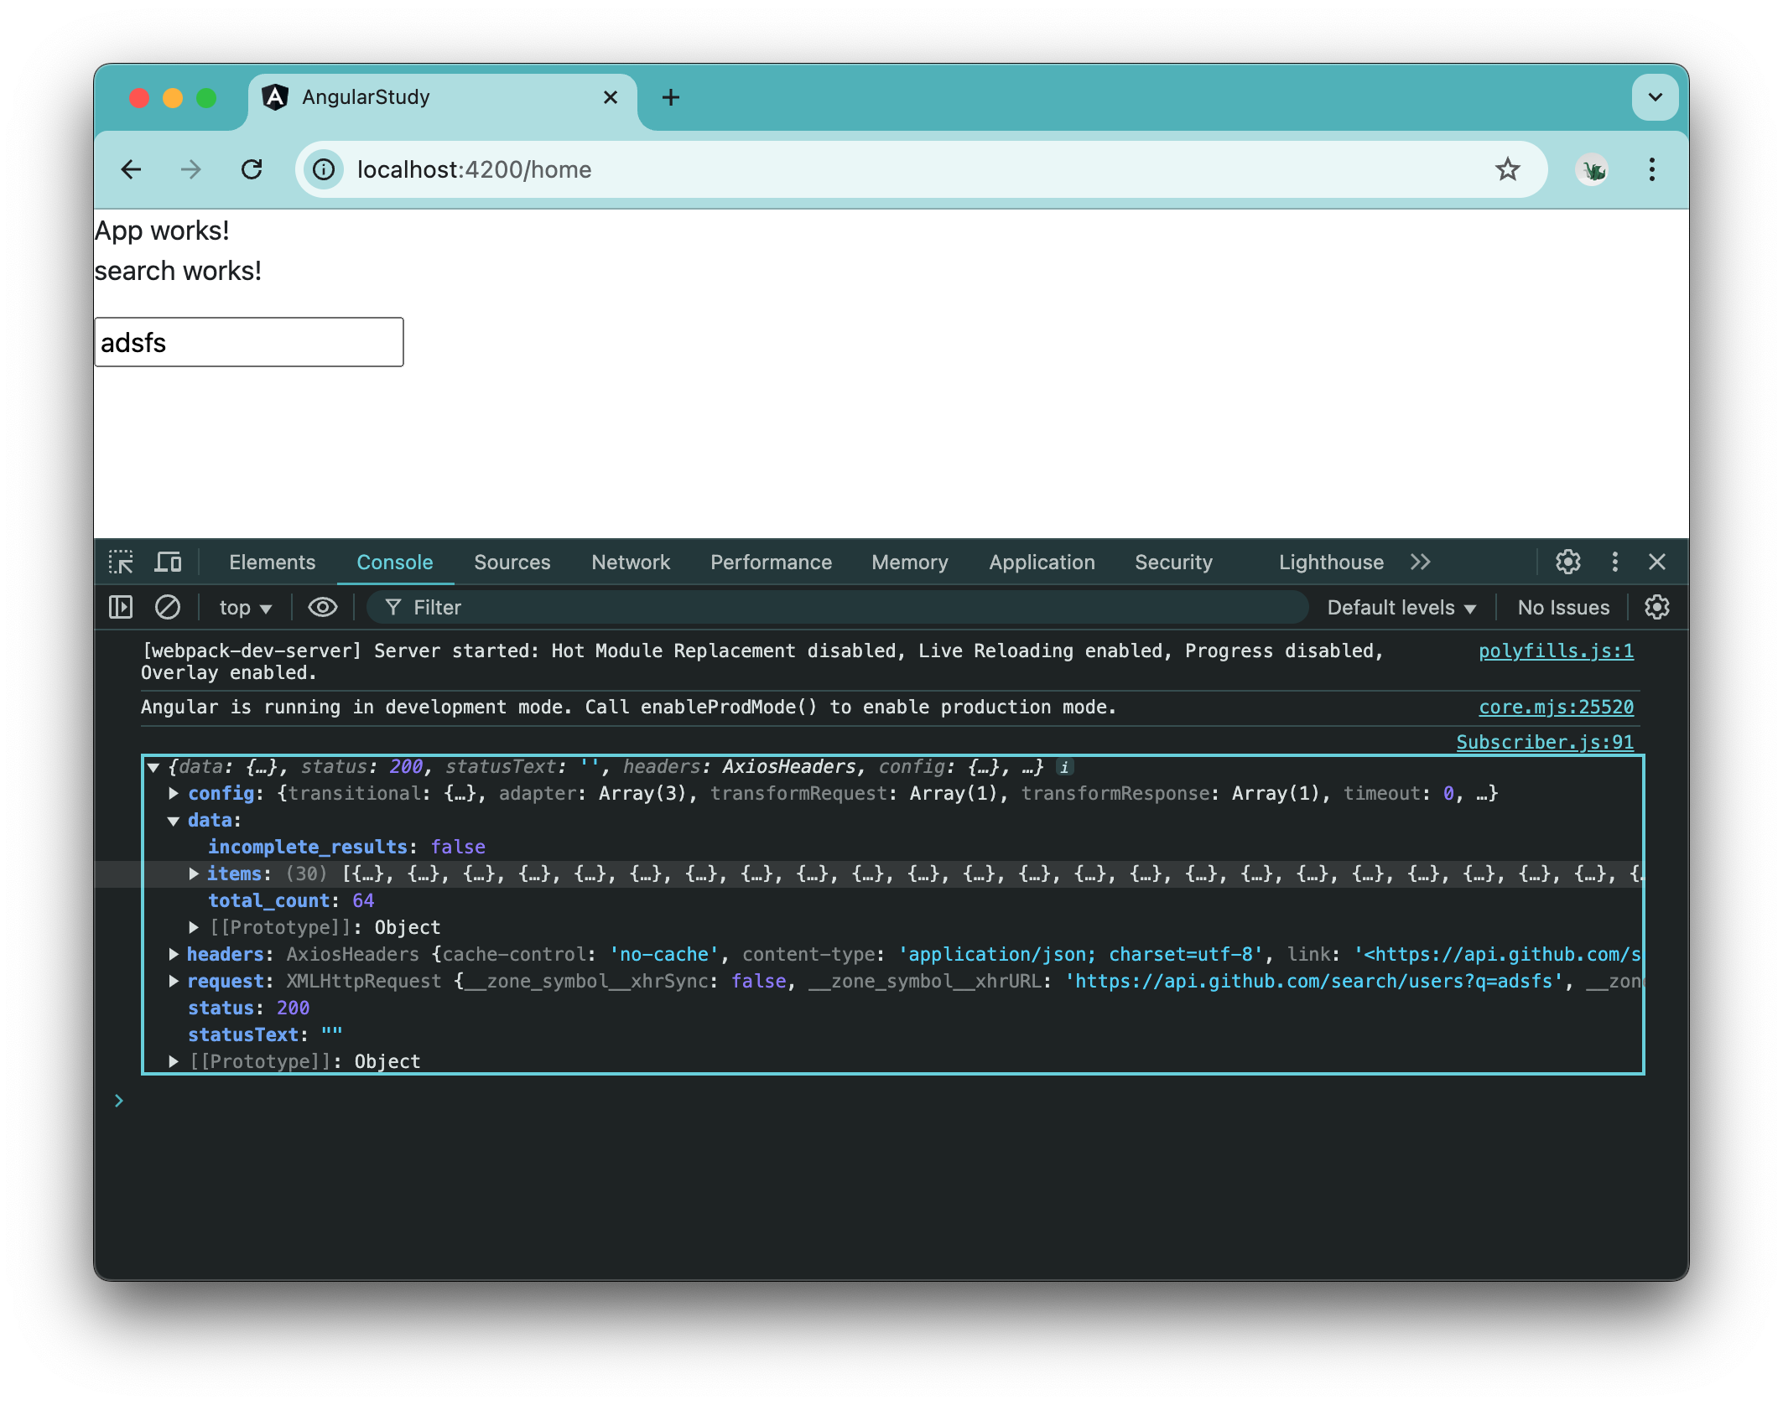Bookmark the current page via star icon
Viewport: 1783px width, 1405px height.
tap(1508, 169)
